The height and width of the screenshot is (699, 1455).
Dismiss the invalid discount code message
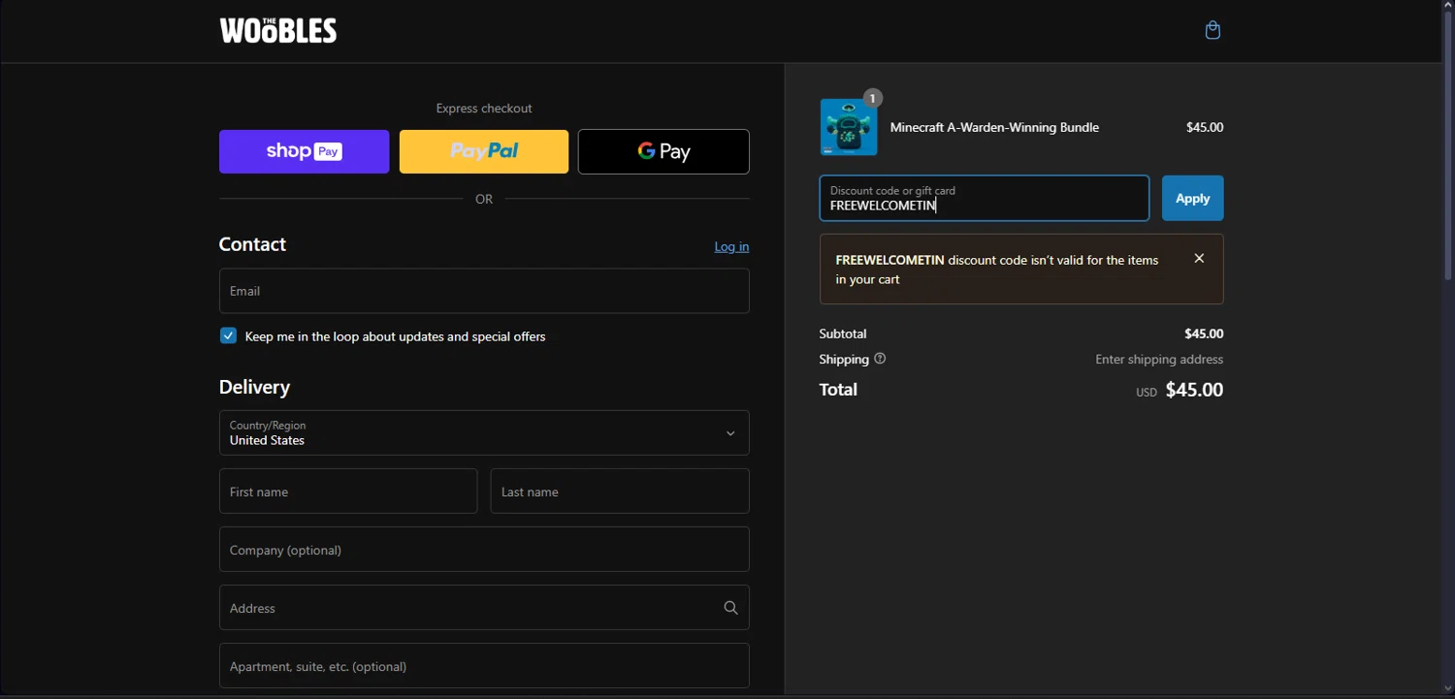click(1199, 259)
